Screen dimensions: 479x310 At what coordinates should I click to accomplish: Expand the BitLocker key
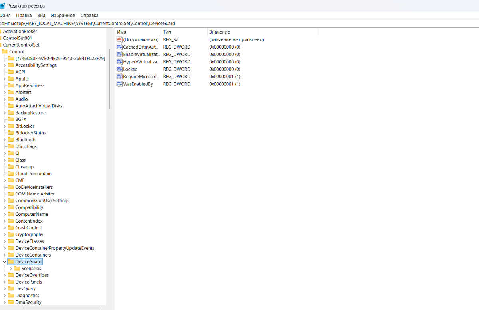(4, 126)
